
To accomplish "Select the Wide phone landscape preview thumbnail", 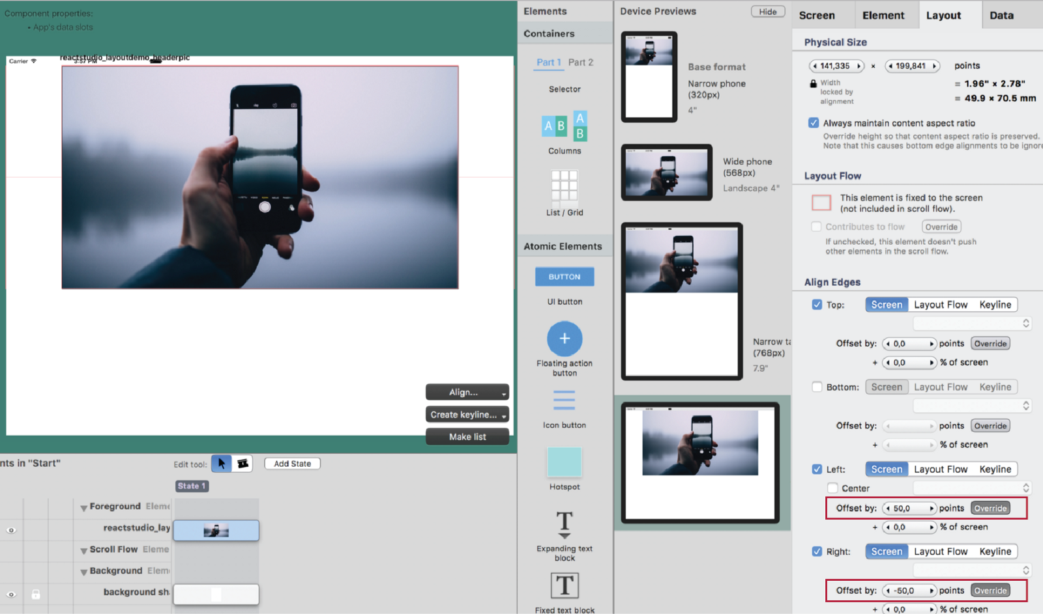I will point(666,173).
